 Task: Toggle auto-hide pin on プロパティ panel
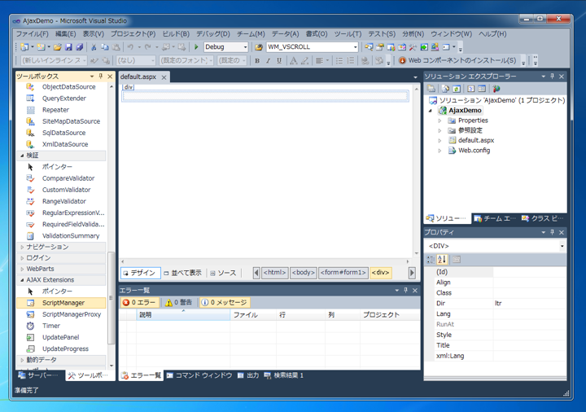pyautogui.click(x=553, y=232)
